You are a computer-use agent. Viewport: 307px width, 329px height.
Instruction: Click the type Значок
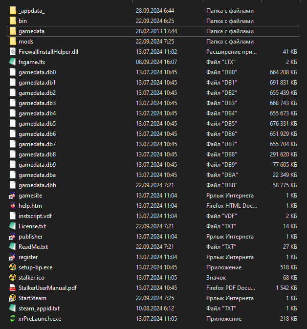coord(216,278)
